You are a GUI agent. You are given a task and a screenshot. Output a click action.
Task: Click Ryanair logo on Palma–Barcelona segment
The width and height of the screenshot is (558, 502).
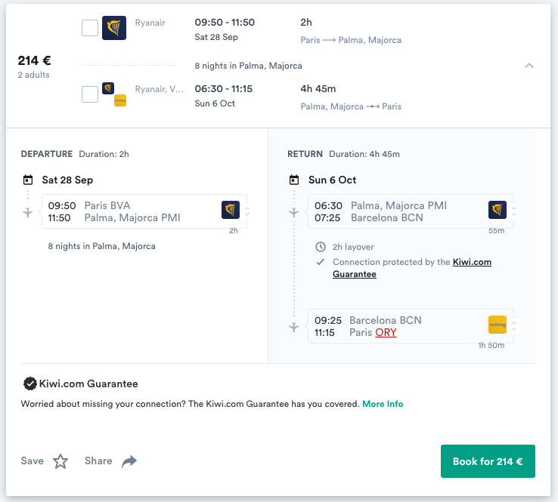[498, 210]
